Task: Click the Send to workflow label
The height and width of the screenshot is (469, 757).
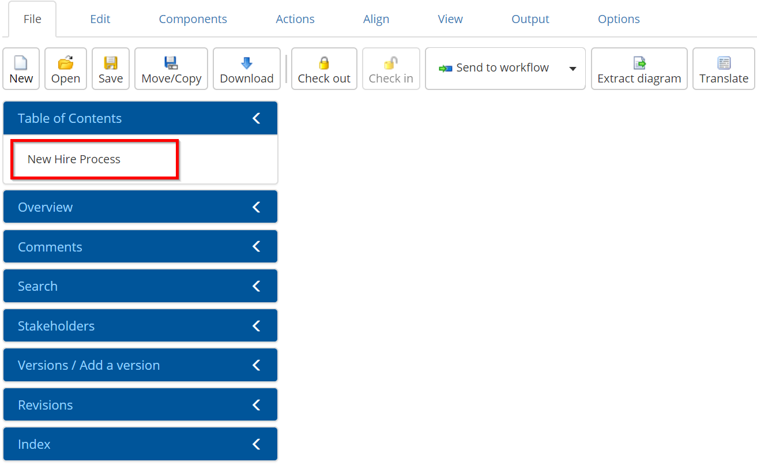Action: pos(503,68)
